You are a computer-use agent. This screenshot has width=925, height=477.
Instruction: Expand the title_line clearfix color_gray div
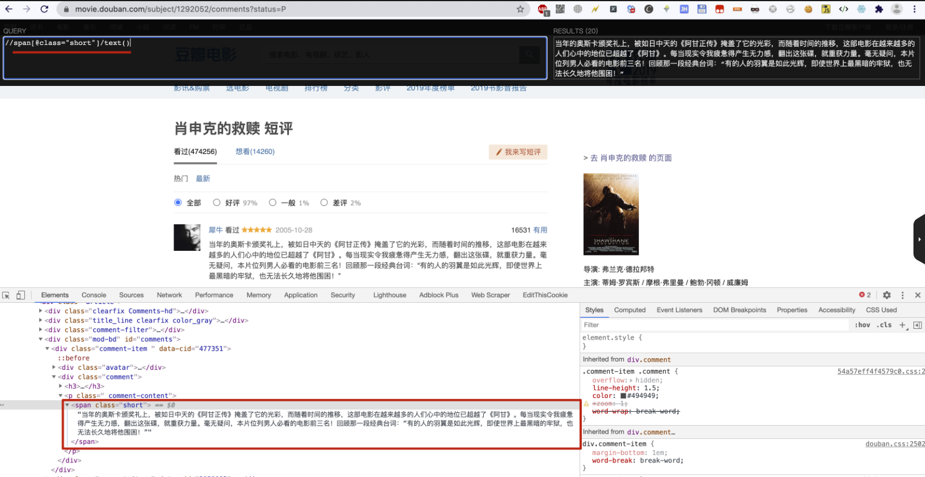[40, 320]
